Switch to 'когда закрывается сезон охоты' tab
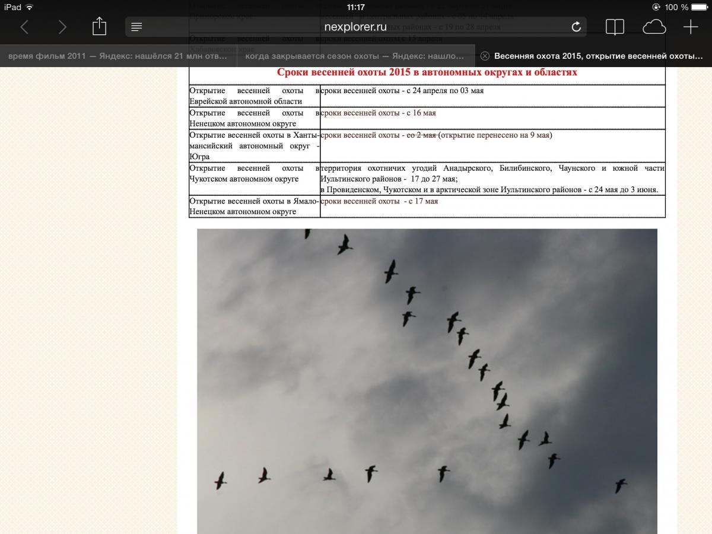This screenshot has width=712, height=534. click(356, 56)
